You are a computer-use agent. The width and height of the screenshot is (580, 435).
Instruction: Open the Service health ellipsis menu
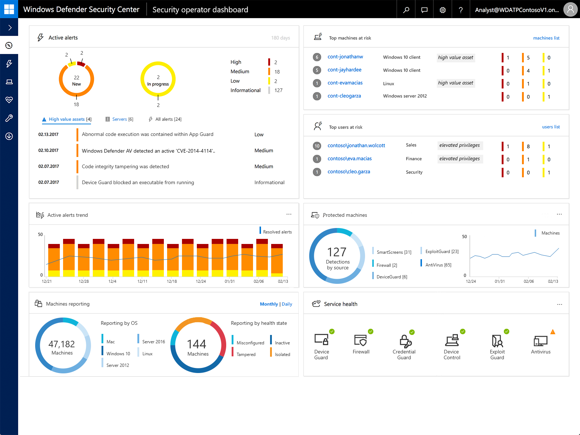point(560,304)
